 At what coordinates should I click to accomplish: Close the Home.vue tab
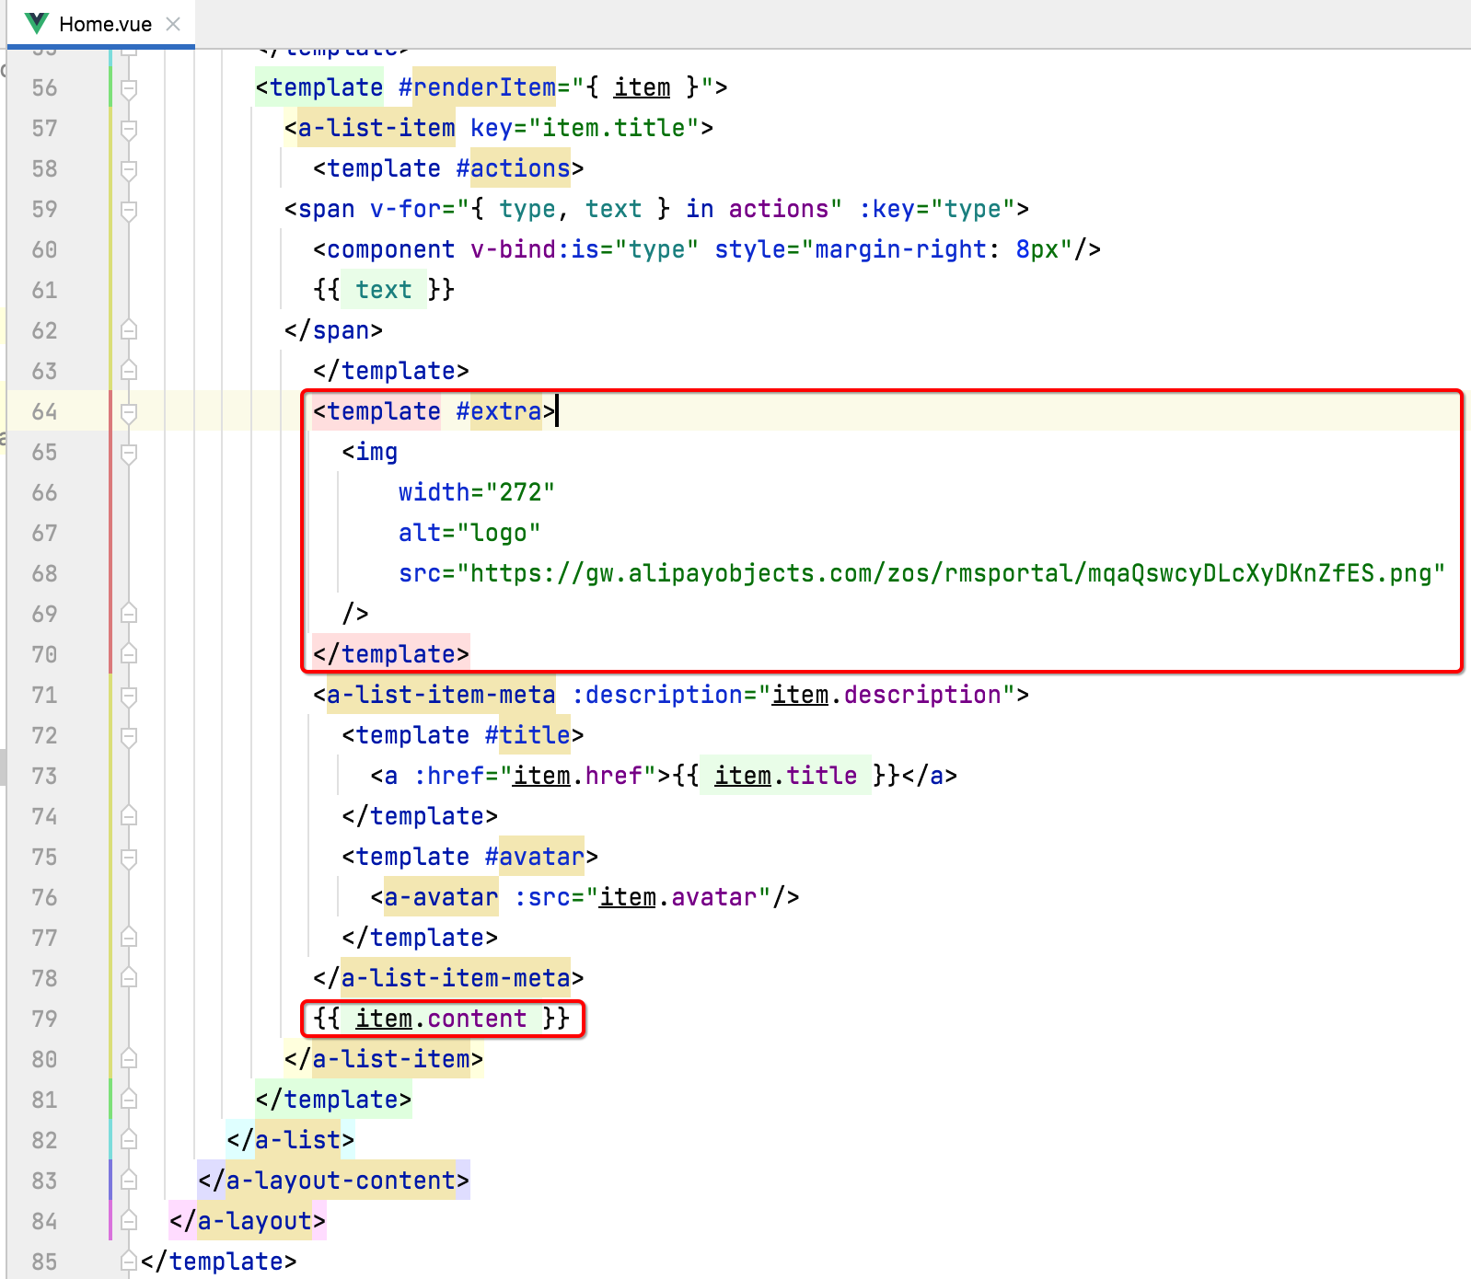[173, 24]
